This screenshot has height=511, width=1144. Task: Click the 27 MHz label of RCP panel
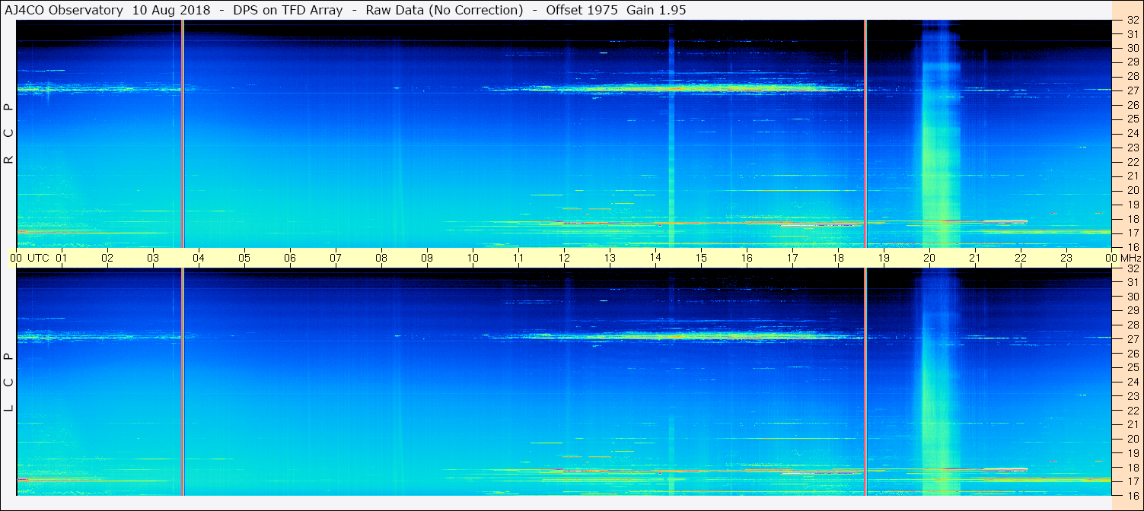[x=1133, y=90]
